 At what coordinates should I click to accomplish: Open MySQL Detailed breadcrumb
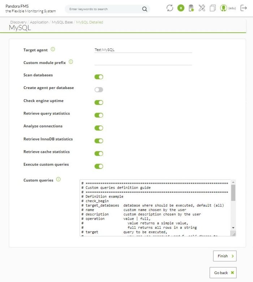90,22
